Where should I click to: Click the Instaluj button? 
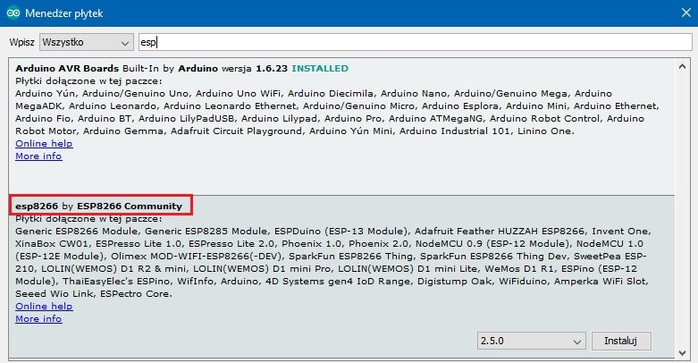point(621,341)
